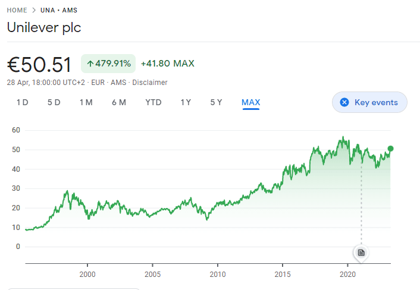This screenshot has height=290, width=420.
Task: Click the breadcrumb chevron after HOME
Action: click(x=33, y=11)
